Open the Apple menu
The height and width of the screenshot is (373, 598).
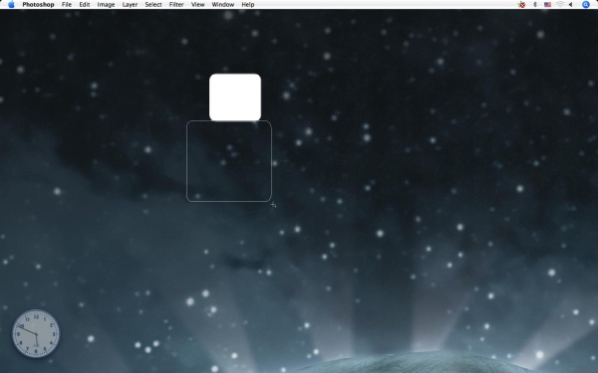coord(11,5)
